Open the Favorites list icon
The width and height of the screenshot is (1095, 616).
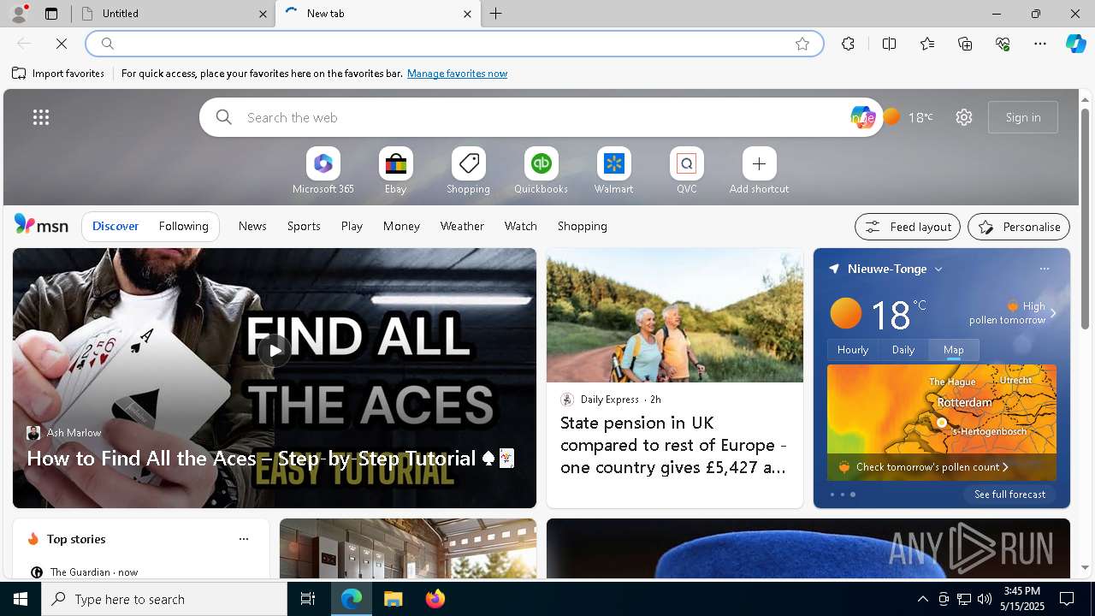(x=927, y=44)
